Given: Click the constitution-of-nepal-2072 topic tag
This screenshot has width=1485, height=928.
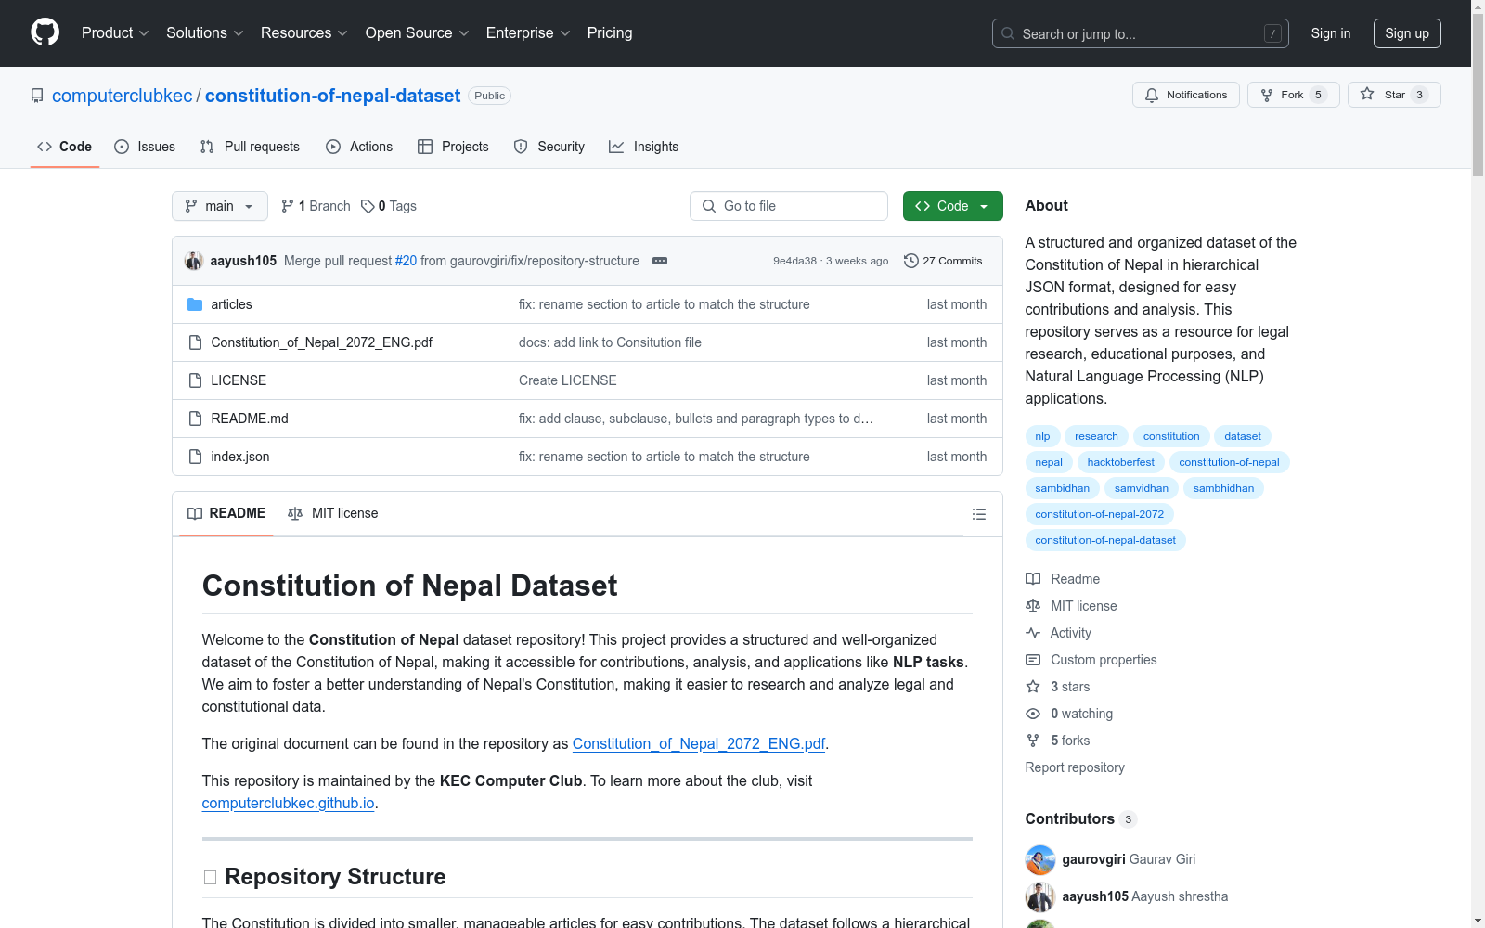Looking at the screenshot, I should (1100, 514).
